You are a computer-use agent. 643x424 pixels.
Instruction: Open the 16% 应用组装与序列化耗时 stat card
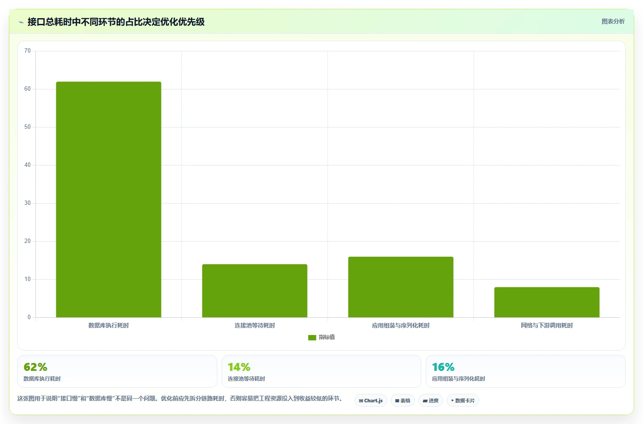click(x=526, y=371)
